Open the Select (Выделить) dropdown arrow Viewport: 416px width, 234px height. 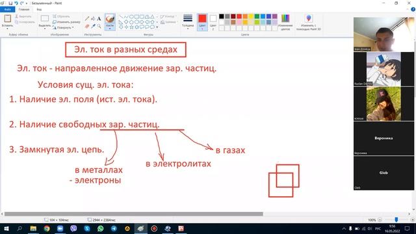pos(45,29)
